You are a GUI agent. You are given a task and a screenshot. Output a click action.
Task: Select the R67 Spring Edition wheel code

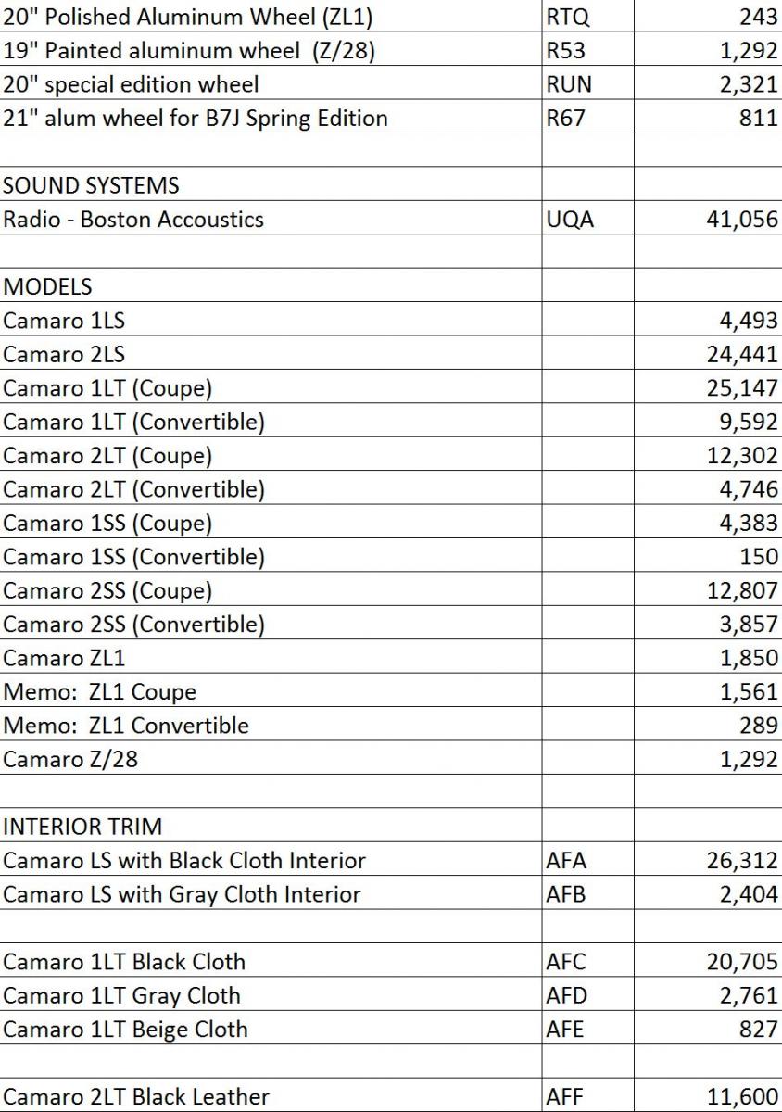click(564, 118)
